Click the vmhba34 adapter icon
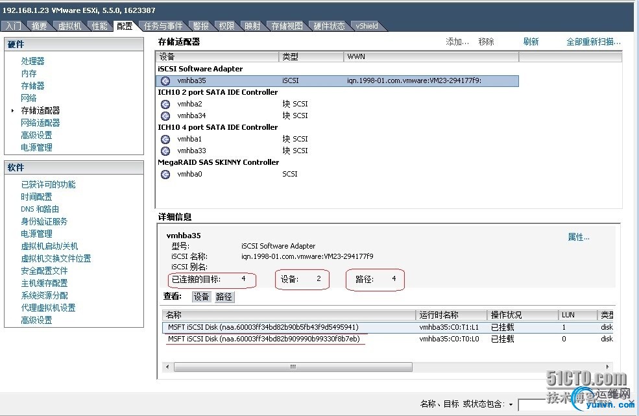Viewport: 639px width, 416px height. pos(165,116)
